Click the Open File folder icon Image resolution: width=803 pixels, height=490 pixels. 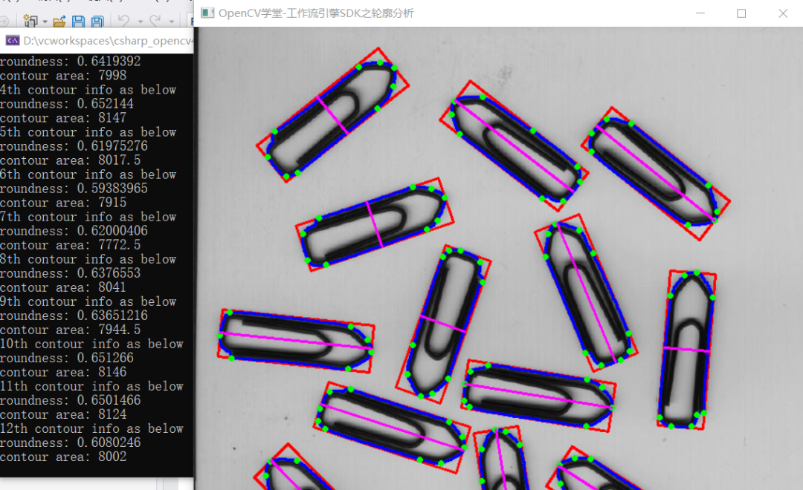pos(59,21)
